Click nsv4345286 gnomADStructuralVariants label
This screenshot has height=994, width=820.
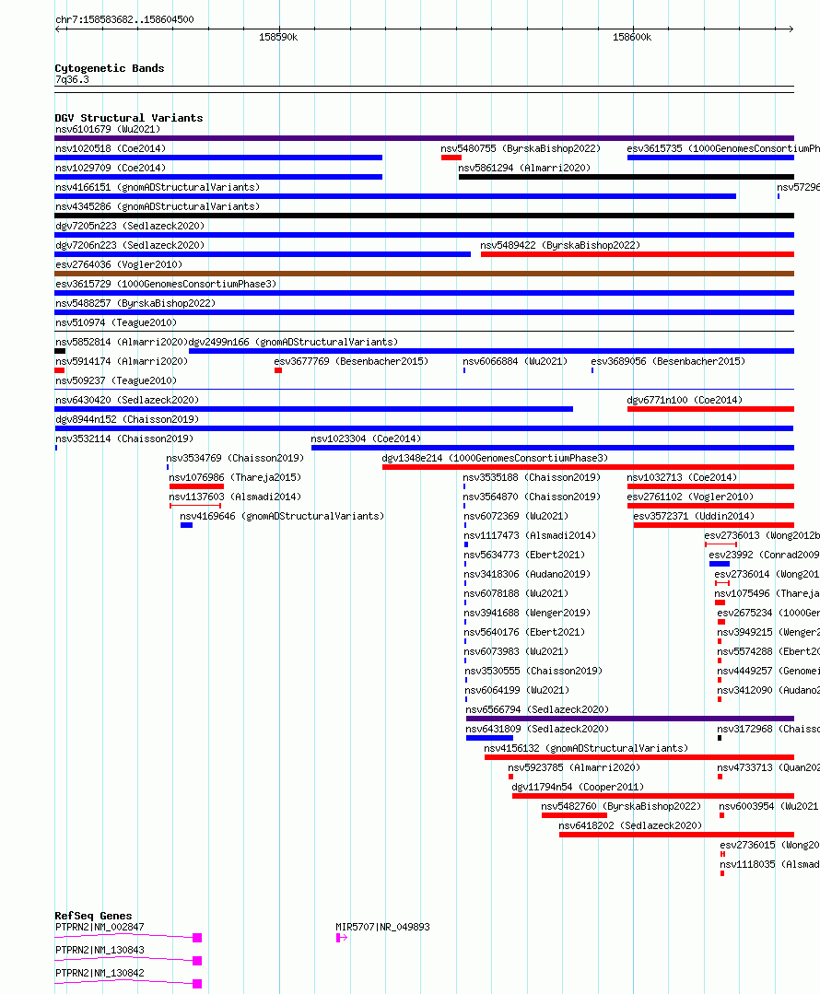(x=158, y=206)
